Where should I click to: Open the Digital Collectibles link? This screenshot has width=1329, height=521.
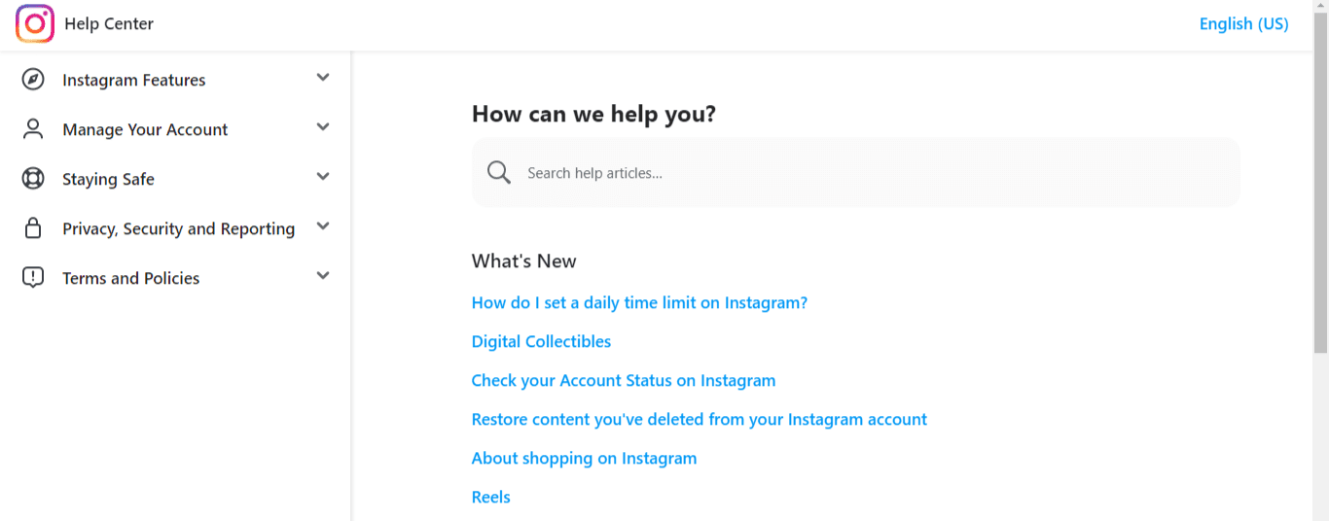tap(541, 342)
